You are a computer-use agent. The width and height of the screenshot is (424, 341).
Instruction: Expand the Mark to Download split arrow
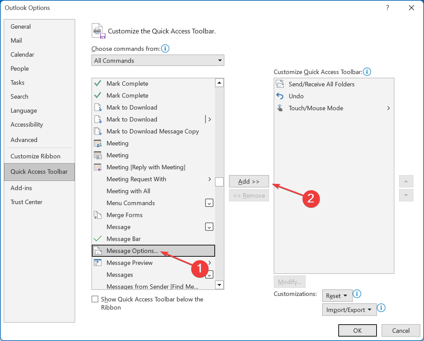209,119
